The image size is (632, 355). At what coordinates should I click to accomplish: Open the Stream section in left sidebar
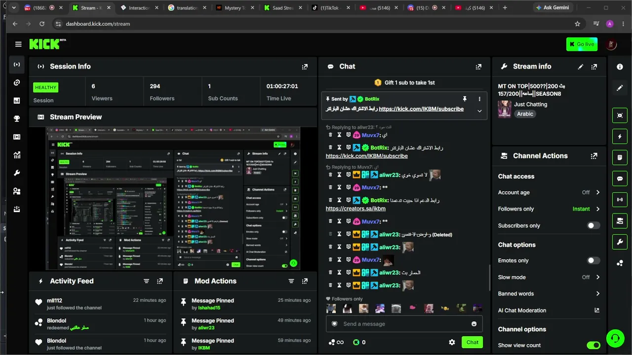coord(17,65)
